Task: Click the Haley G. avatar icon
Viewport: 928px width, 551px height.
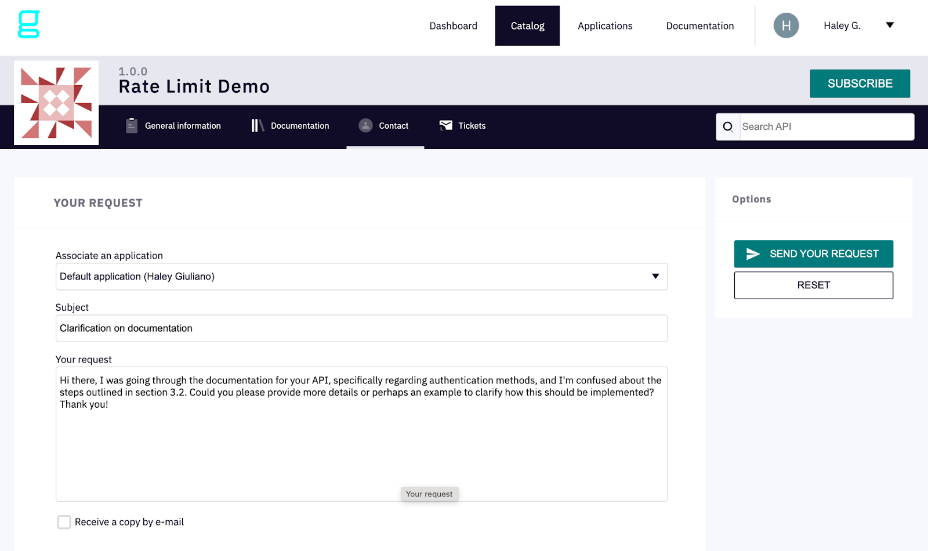Action: [x=786, y=26]
